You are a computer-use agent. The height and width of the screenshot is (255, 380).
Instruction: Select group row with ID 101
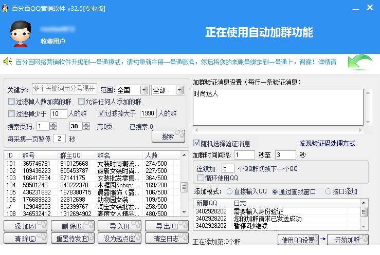click(x=92, y=164)
